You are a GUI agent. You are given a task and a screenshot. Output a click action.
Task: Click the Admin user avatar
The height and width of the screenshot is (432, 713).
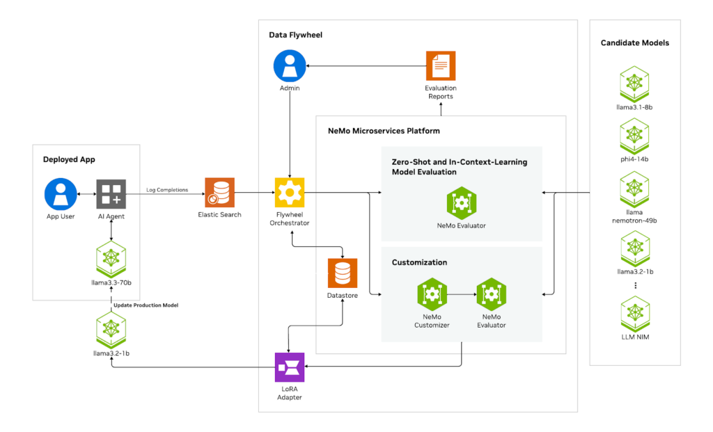(289, 65)
